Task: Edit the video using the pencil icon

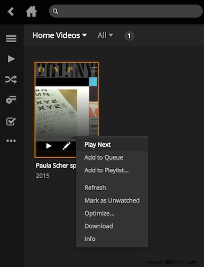Action: click(x=67, y=146)
